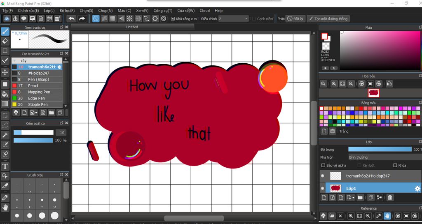Choose the Lasso selection tool
This screenshot has width=422, height=224.
tap(5, 125)
